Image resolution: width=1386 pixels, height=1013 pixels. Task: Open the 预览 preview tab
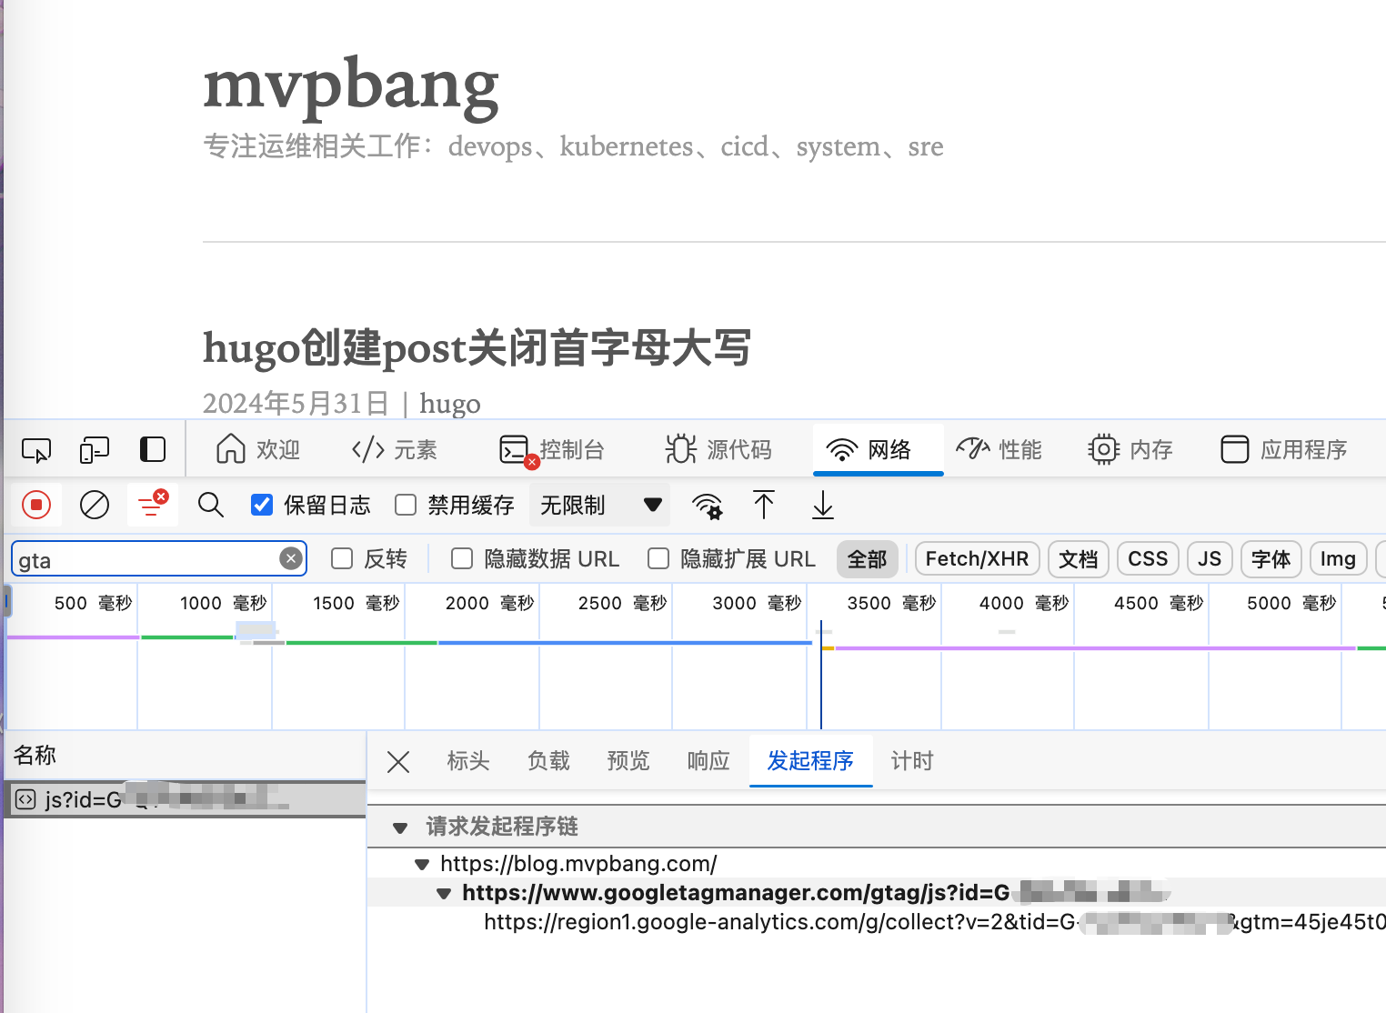pyautogui.click(x=628, y=761)
